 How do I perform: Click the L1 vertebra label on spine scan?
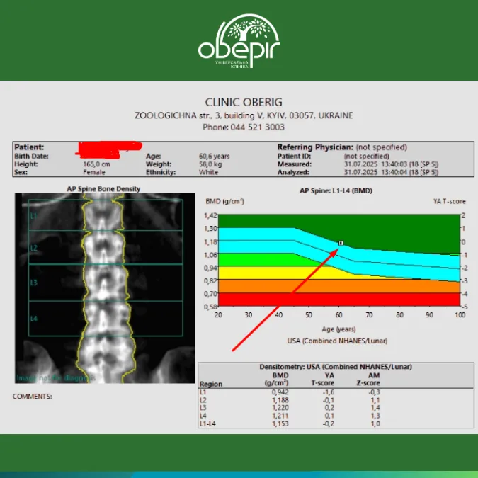tap(33, 216)
